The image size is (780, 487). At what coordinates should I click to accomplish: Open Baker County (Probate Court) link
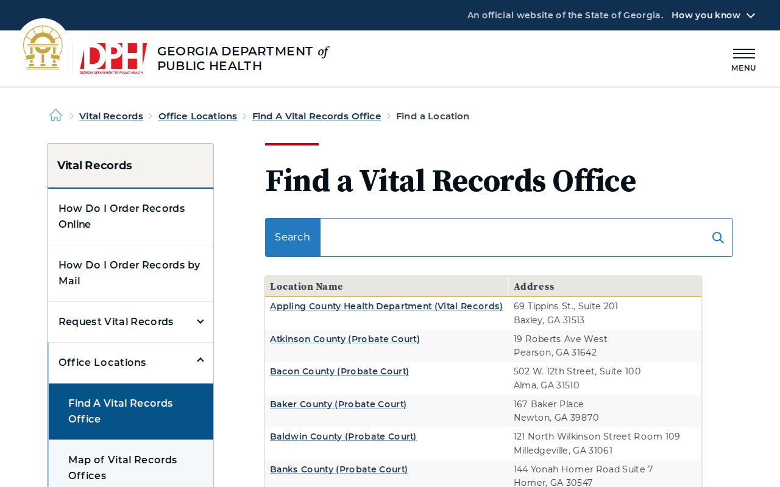tap(338, 404)
